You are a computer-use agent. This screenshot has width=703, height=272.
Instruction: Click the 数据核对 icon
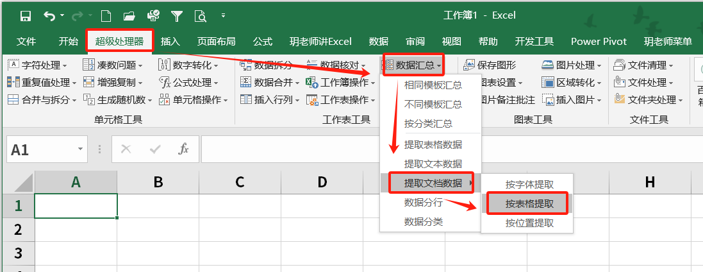pos(311,65)
